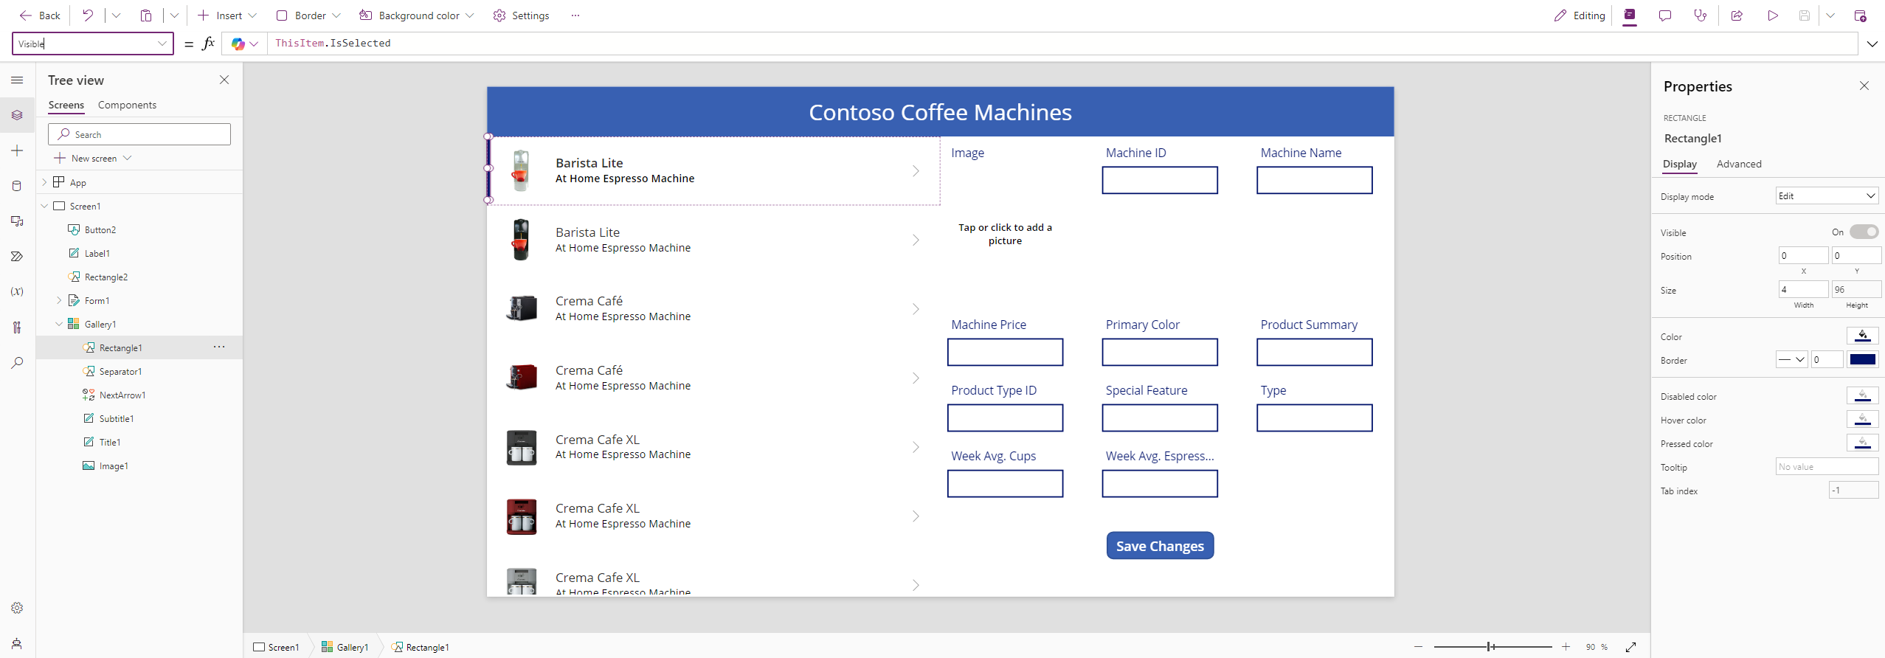This screenshot has width=1885, height=658.
Task: Open the Power Automate flows icon in sidebar
Action: coord(17,257)
